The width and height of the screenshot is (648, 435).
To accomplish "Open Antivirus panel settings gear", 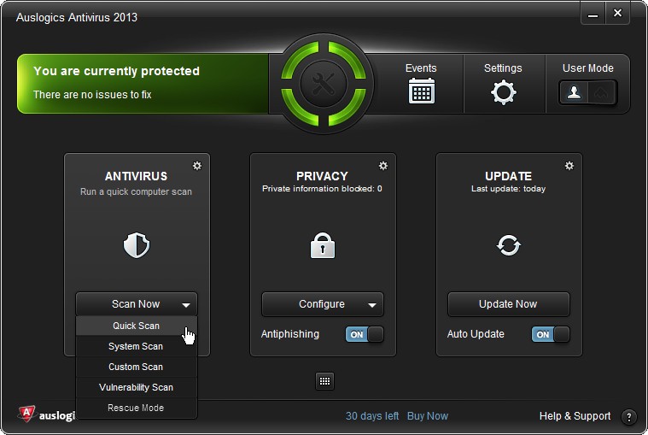I will (x=197, y=166).
